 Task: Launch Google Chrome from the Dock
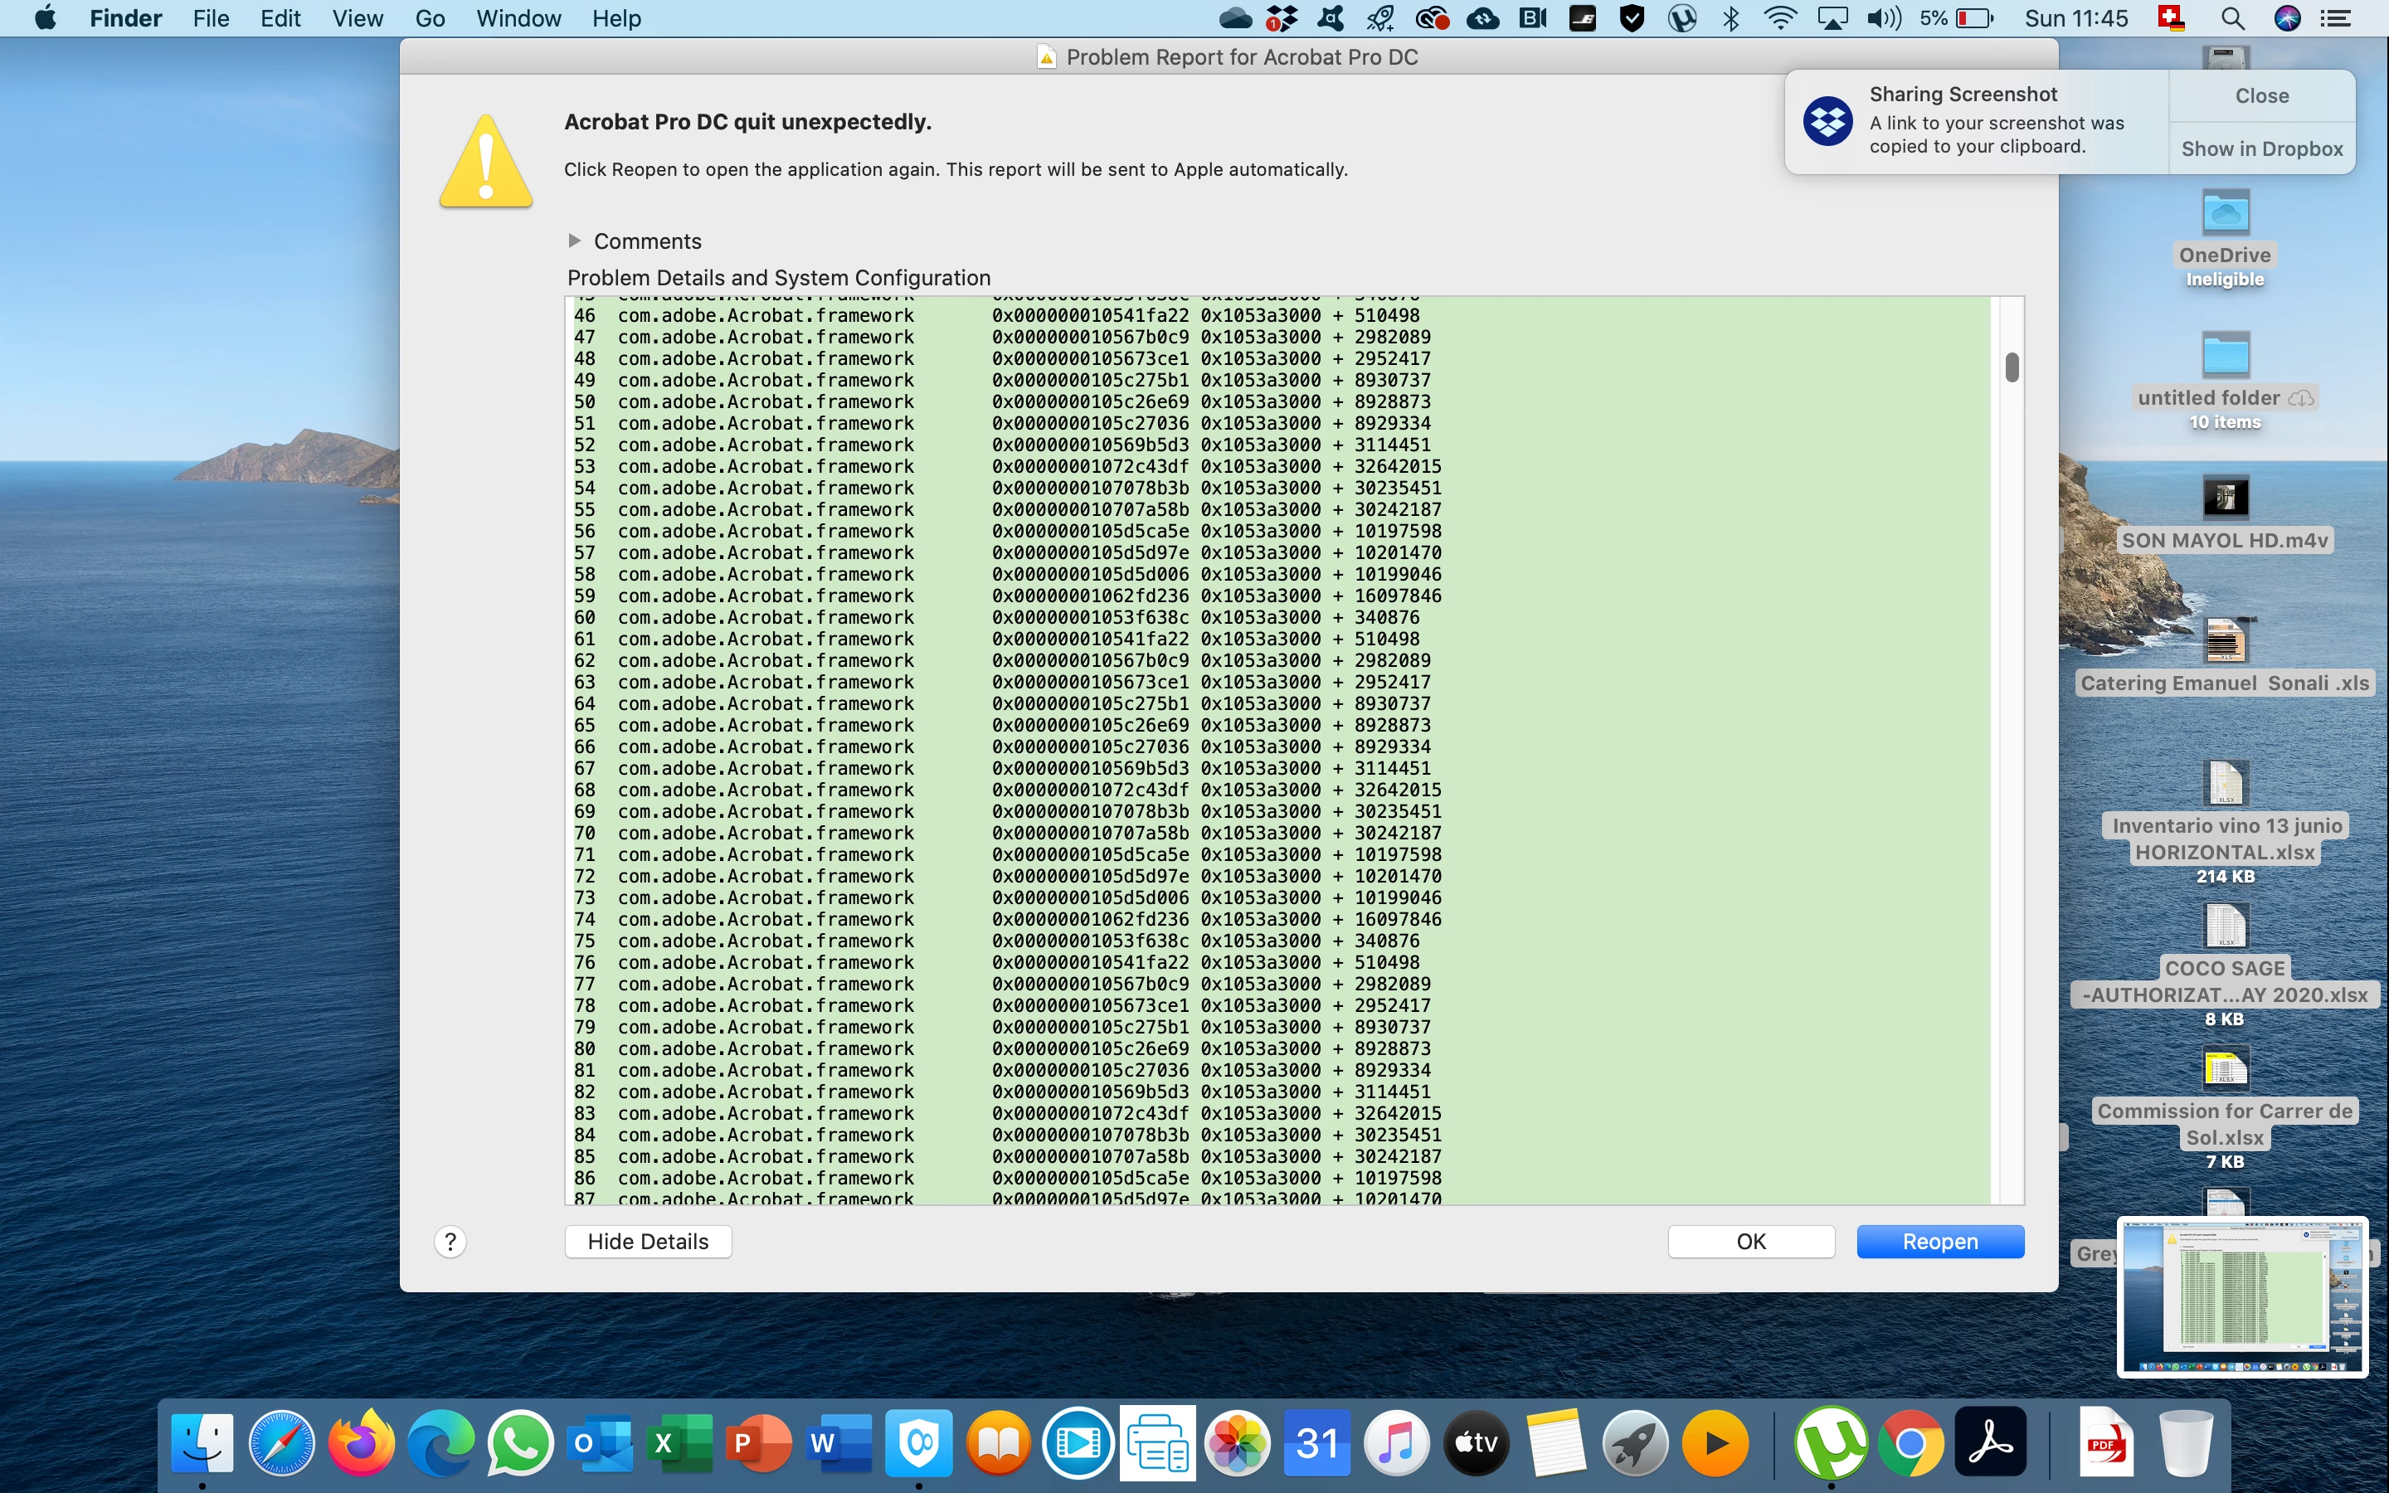1911,1442
